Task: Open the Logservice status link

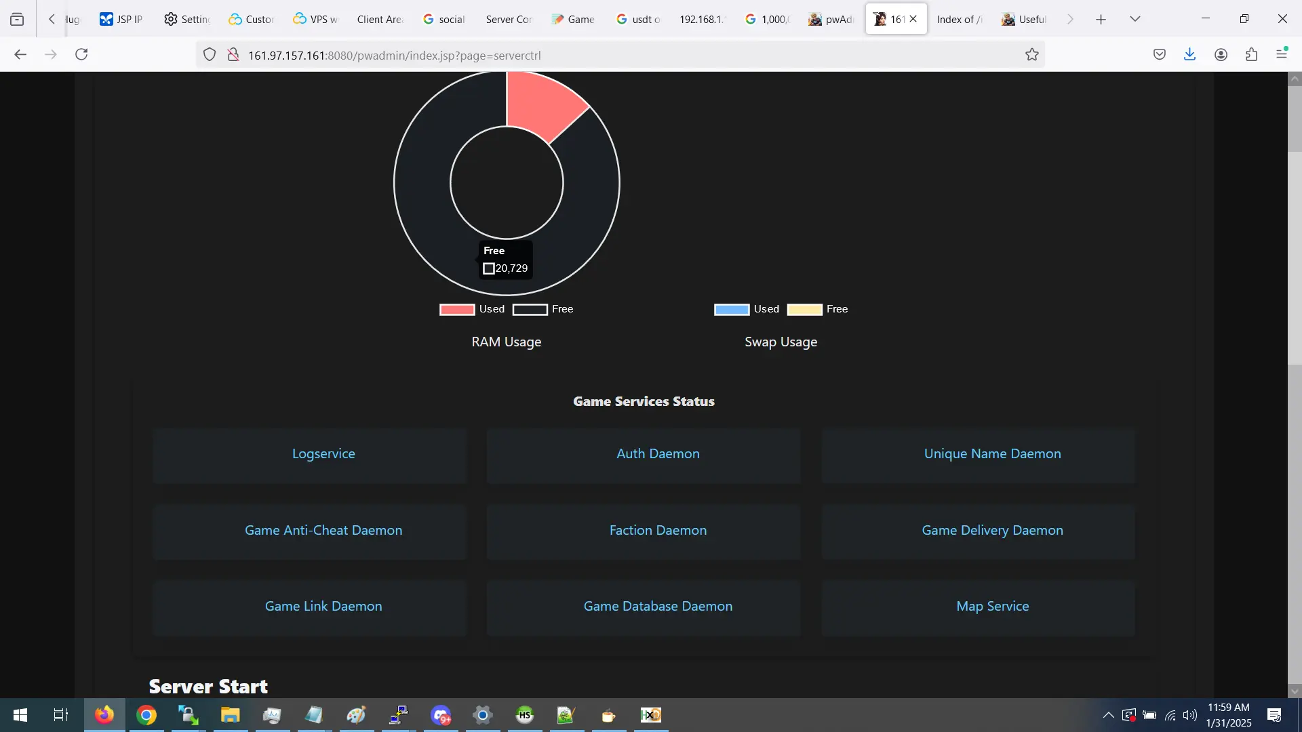Action: tap(323, 454)
